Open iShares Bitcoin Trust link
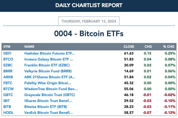Screen dimensions: 178x118 pos(48,101)
